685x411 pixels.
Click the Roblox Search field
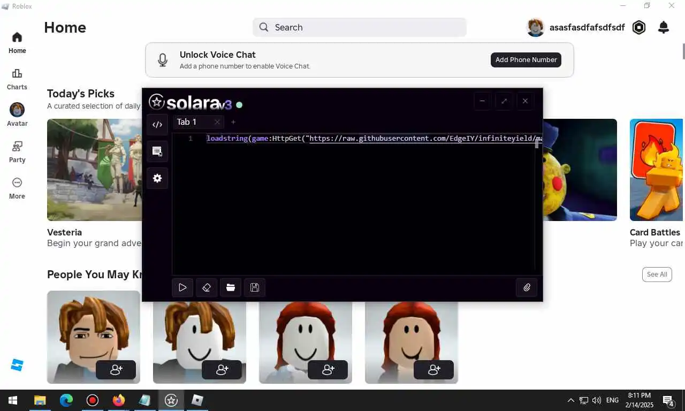tap(360, 27)
